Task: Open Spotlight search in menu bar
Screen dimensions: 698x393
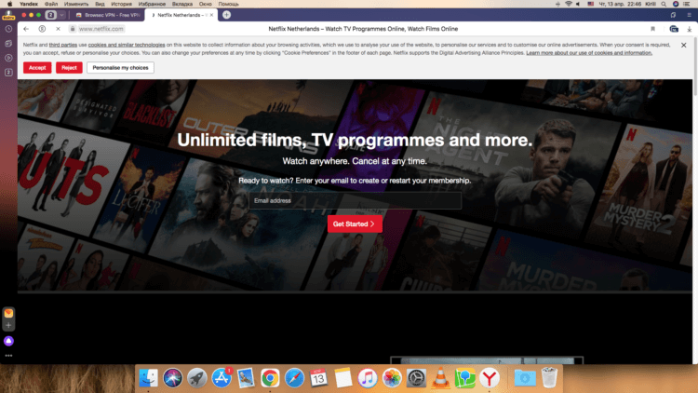Action: [664, 4]
